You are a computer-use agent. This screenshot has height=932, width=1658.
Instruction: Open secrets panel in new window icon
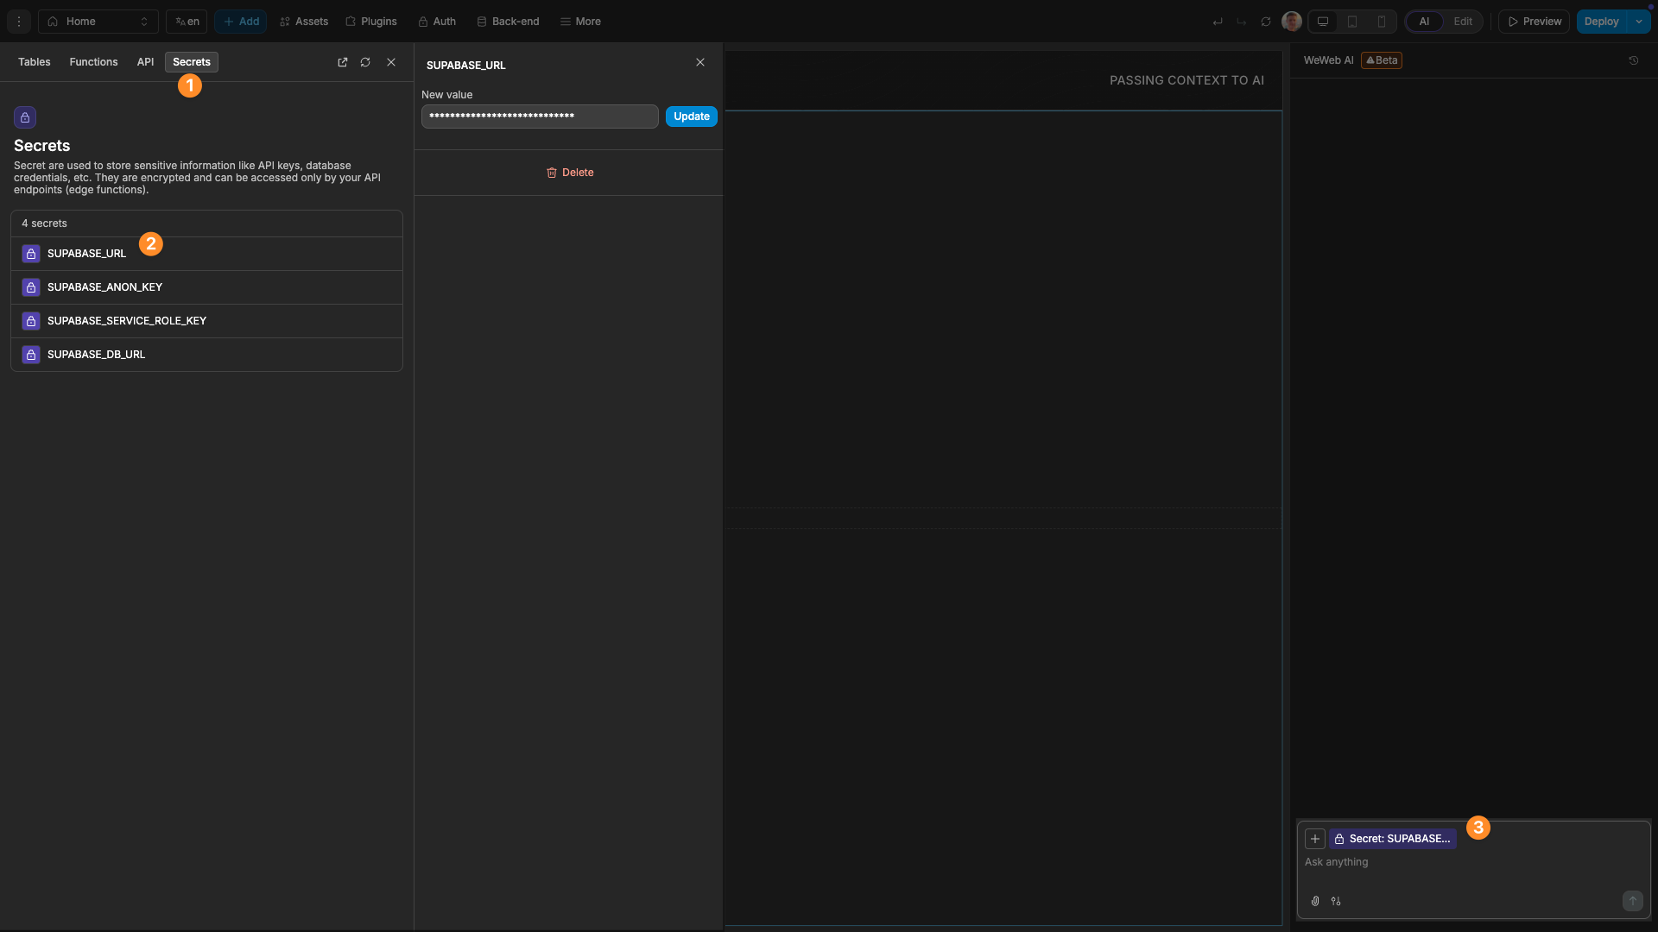point(343,62)
